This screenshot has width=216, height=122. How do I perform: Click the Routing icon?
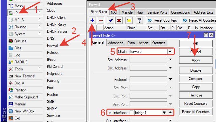coord(11,27)
